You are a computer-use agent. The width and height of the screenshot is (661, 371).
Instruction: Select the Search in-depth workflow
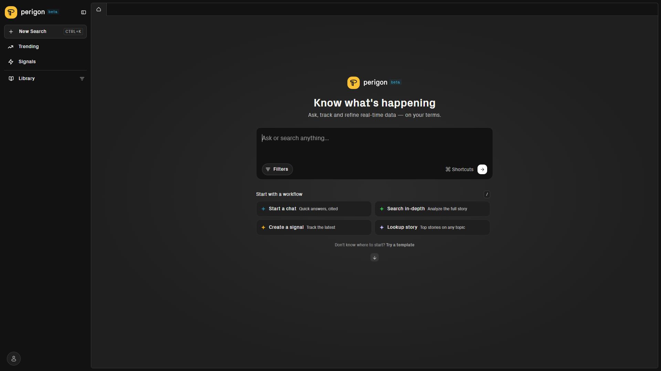coord(432,209)
